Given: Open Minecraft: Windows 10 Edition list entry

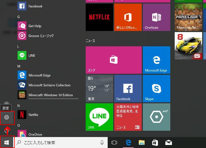Looking at the screenshot, I should pyautogui.click(x=48, y=95).
